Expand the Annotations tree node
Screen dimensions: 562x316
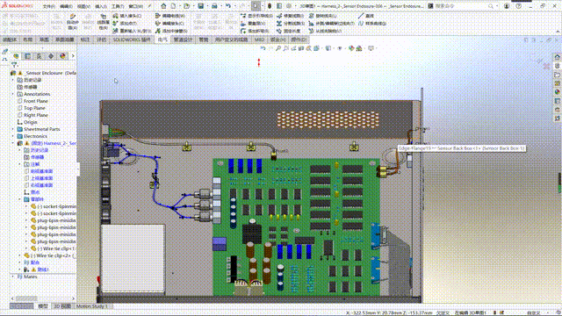pyautogui.click(x=13, y=94)
